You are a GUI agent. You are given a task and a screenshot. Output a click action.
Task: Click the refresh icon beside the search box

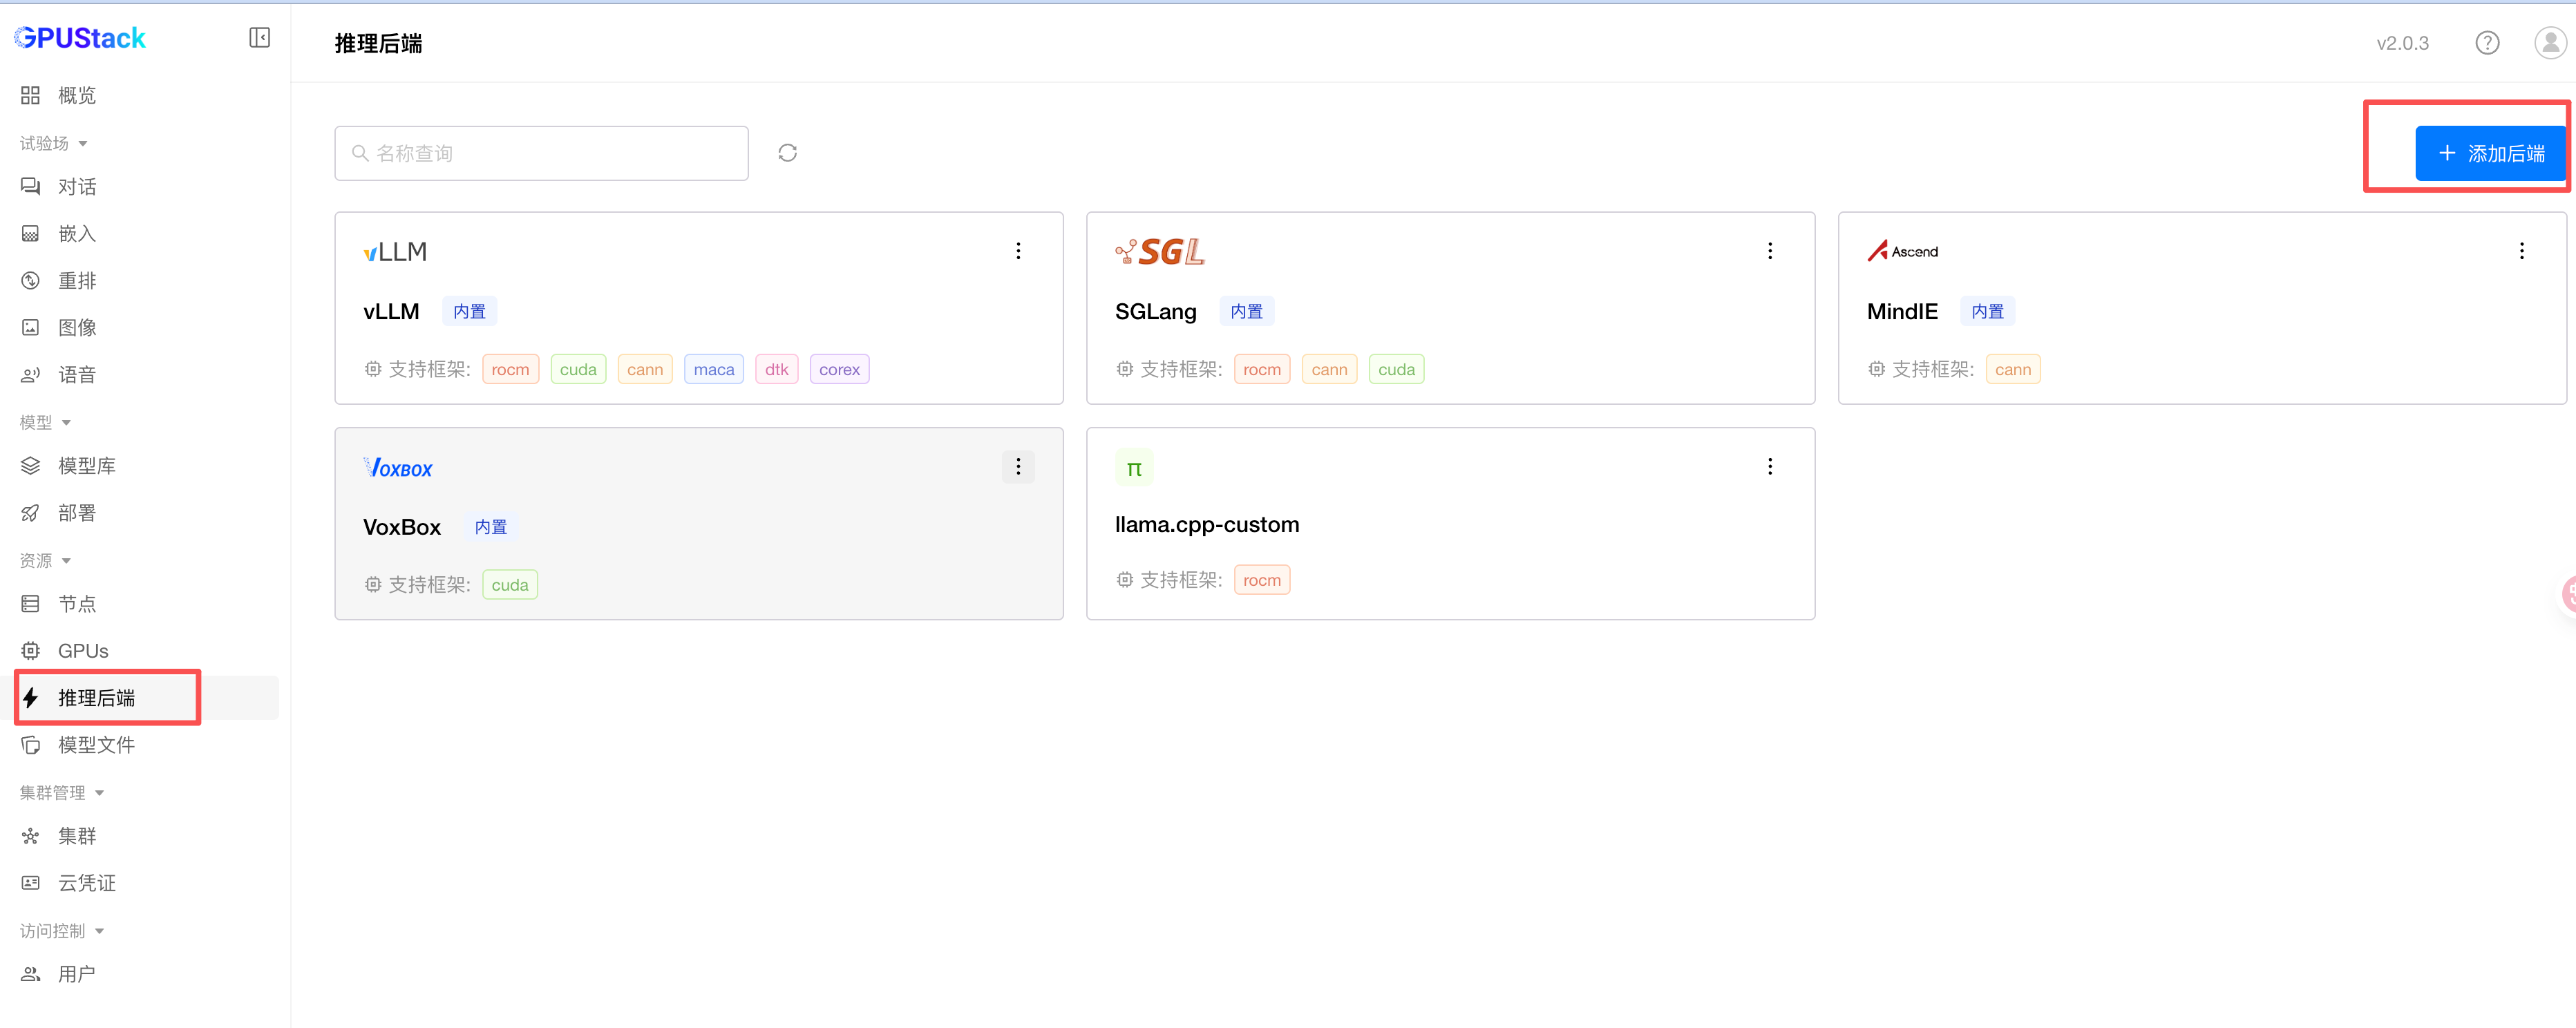tap(787, 153)
